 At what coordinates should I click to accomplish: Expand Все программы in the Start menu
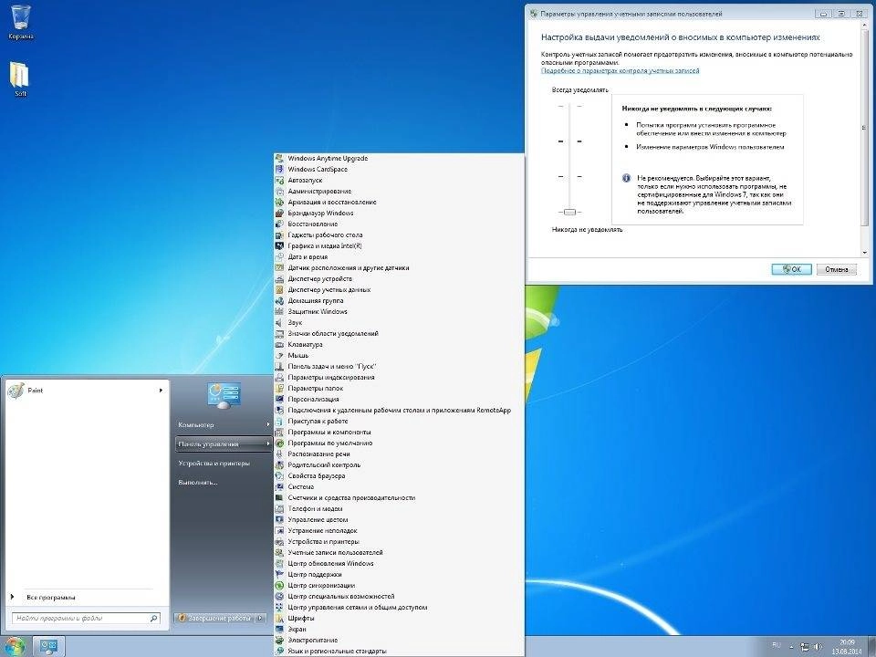[x=50, y=597]
